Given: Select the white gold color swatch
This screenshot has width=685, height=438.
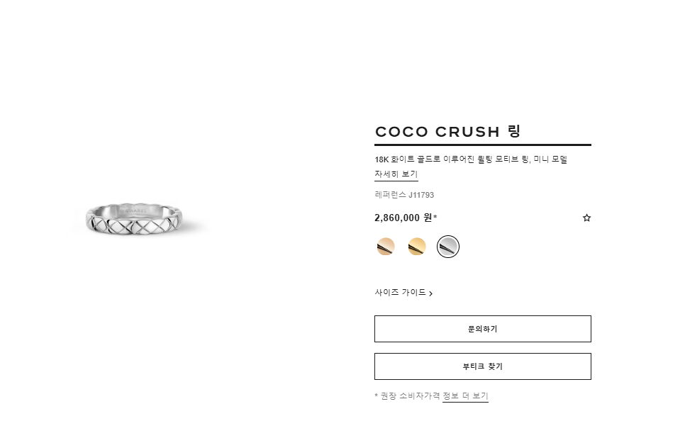Looking at the screenshot, I should 448,247.
